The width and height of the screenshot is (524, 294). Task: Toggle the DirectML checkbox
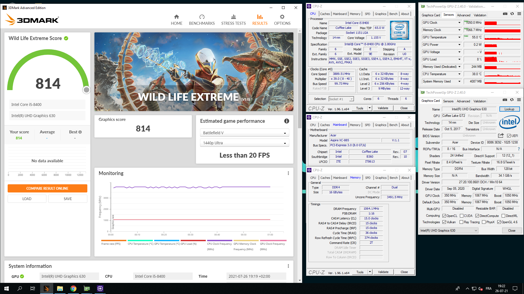pos(503,216)
